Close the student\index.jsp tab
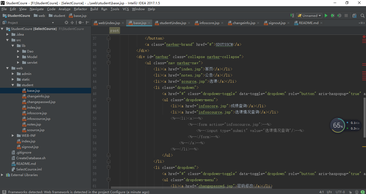The height and width of the screenshot is (194, 366). coord(189,23)
